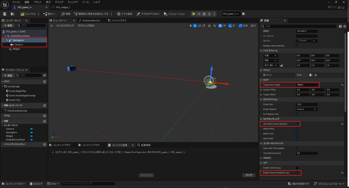Click the Target Arm Length value field

coord(307,85)
